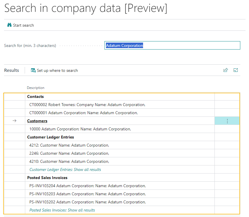The height and width of the screenshot is (217, 249).
Task: Click the binoculars Start search icon
Action: [9, 25]
